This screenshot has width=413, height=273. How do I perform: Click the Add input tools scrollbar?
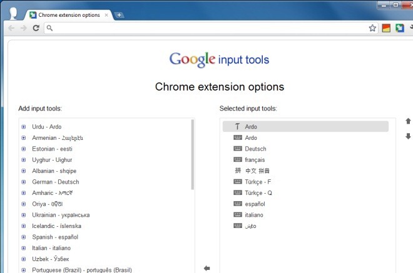click(193, 154)
